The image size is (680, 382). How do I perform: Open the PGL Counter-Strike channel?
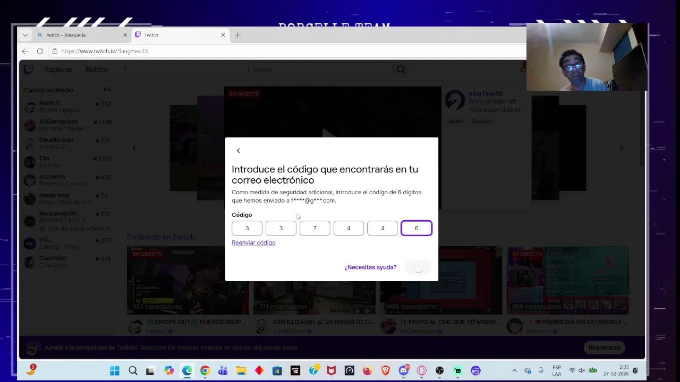pyautogui.click(x=68, y=243)
